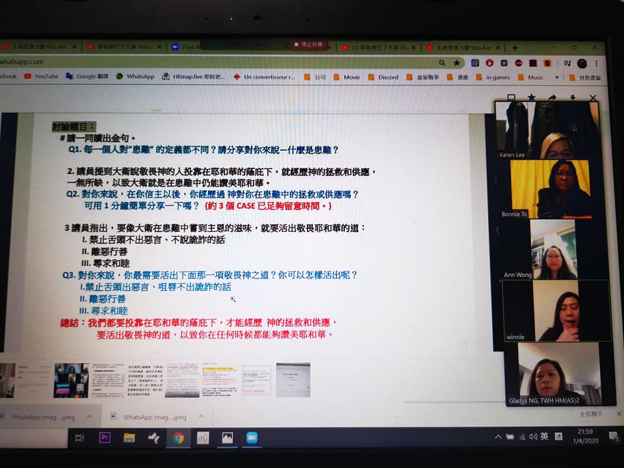Viewport: 624px width, 468px height.
Task: Click the 全部顯示 (Show all) downloads button
Action: click(x=591, y=414)
